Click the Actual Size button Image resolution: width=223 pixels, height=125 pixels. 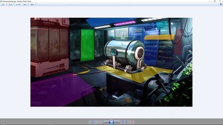click(x=99, y=122)
